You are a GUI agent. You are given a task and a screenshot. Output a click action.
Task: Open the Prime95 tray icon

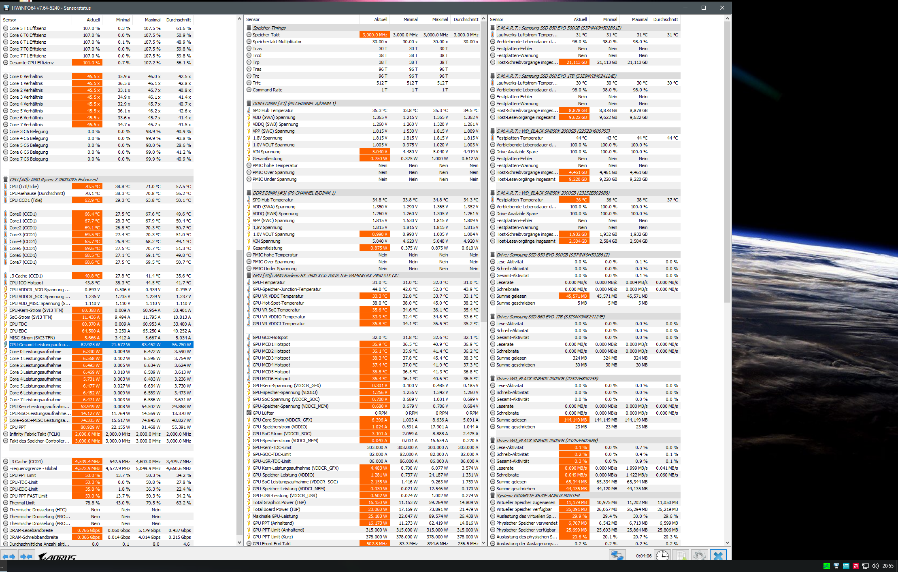826,566
